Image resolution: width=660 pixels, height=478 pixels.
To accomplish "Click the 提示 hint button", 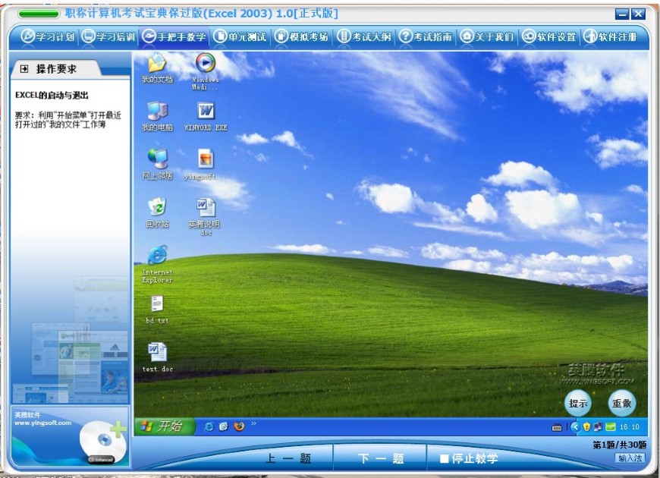I will [578, 403].
